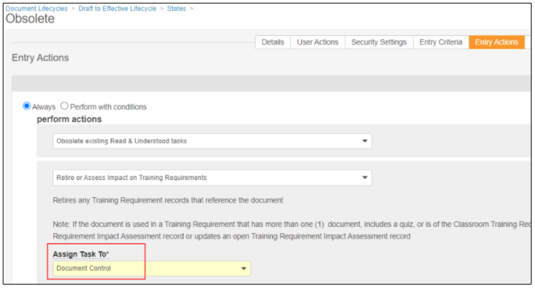Screen dimensions: 535x288
Task: Open the User Actions tab
Action: pos(318,42)
